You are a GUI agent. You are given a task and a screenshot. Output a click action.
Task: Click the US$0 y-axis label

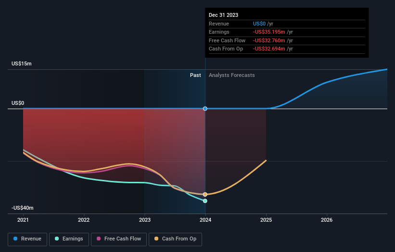click(18, 103)
